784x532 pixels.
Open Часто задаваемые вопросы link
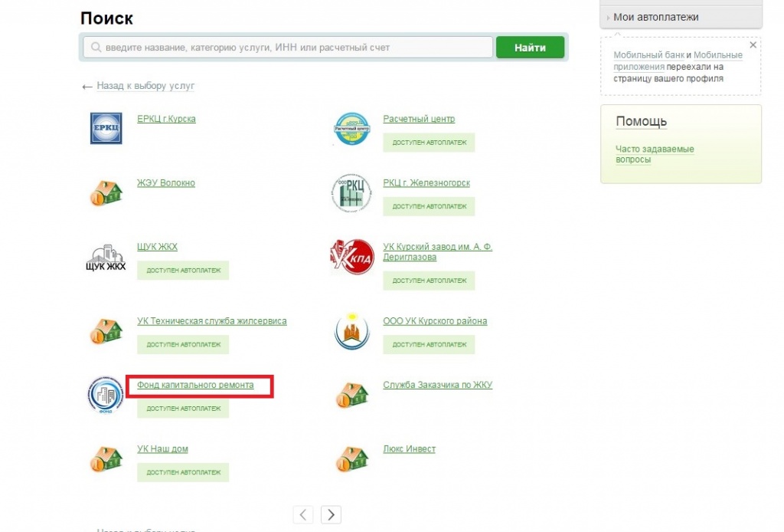(x=655, y=154)
